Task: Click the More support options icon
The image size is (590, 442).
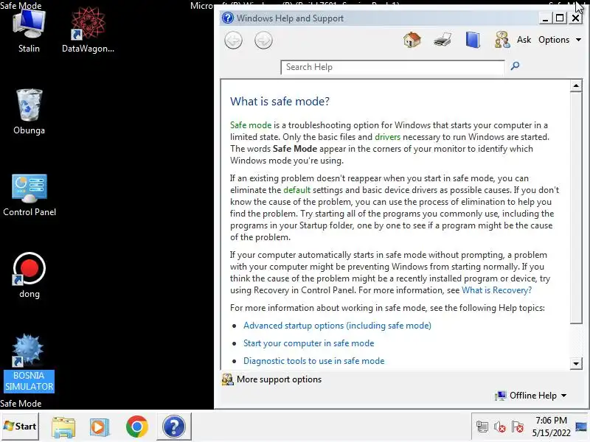Action: [x=227, y=379]
